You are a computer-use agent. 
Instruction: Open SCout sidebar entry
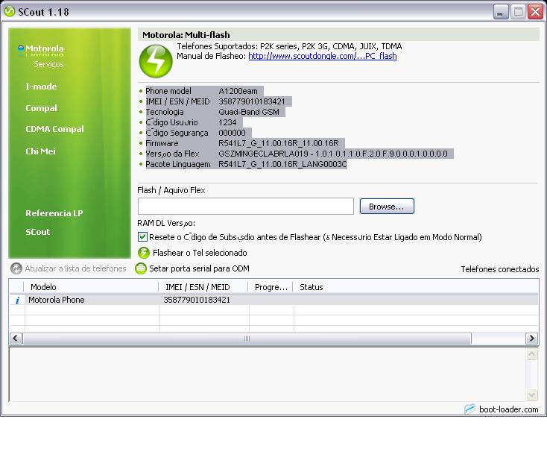coord(38,232)
